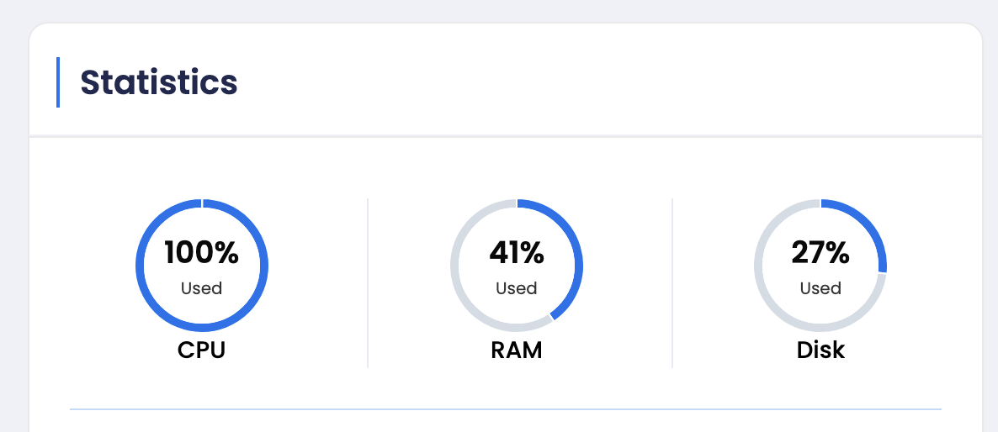Click the separator line under Statistics header
This screenshot has width=998, height=432.
click(x=505, y=135)
